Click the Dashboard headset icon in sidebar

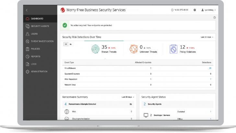click(27, 19)
